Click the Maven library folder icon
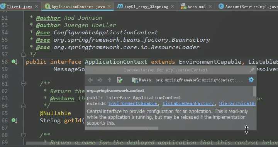Viewport: 278px width, 147px height. [135, 80]
